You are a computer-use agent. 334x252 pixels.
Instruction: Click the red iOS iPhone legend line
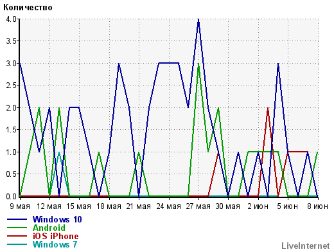click(17, 236)
